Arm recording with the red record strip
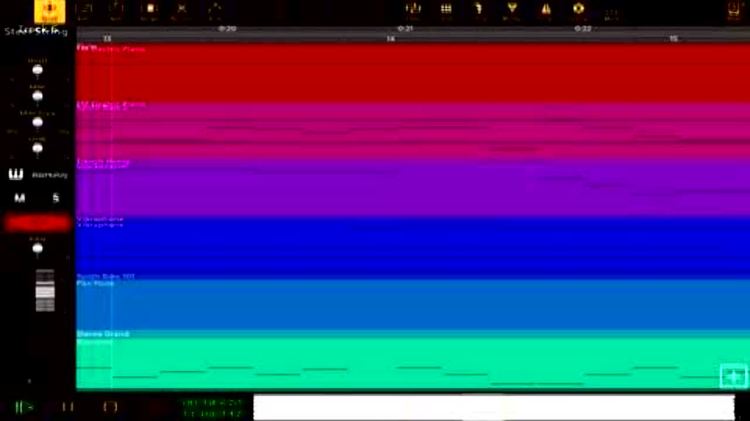This screenshot has height=421, width=750. click(x=37, y=221)
